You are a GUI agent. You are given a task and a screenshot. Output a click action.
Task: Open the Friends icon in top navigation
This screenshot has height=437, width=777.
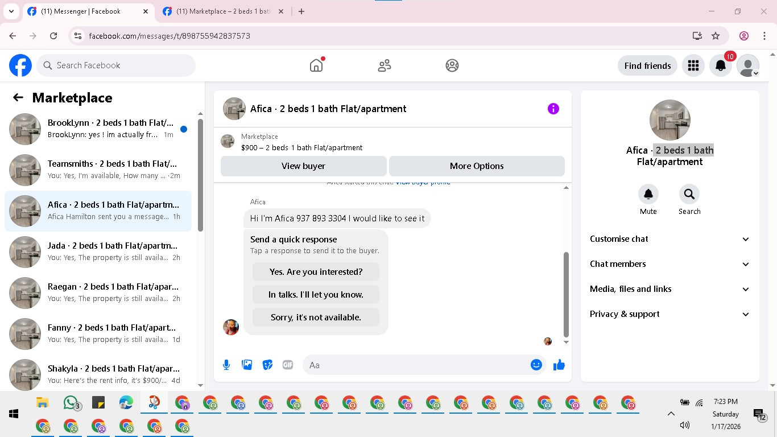coord(385,65)
